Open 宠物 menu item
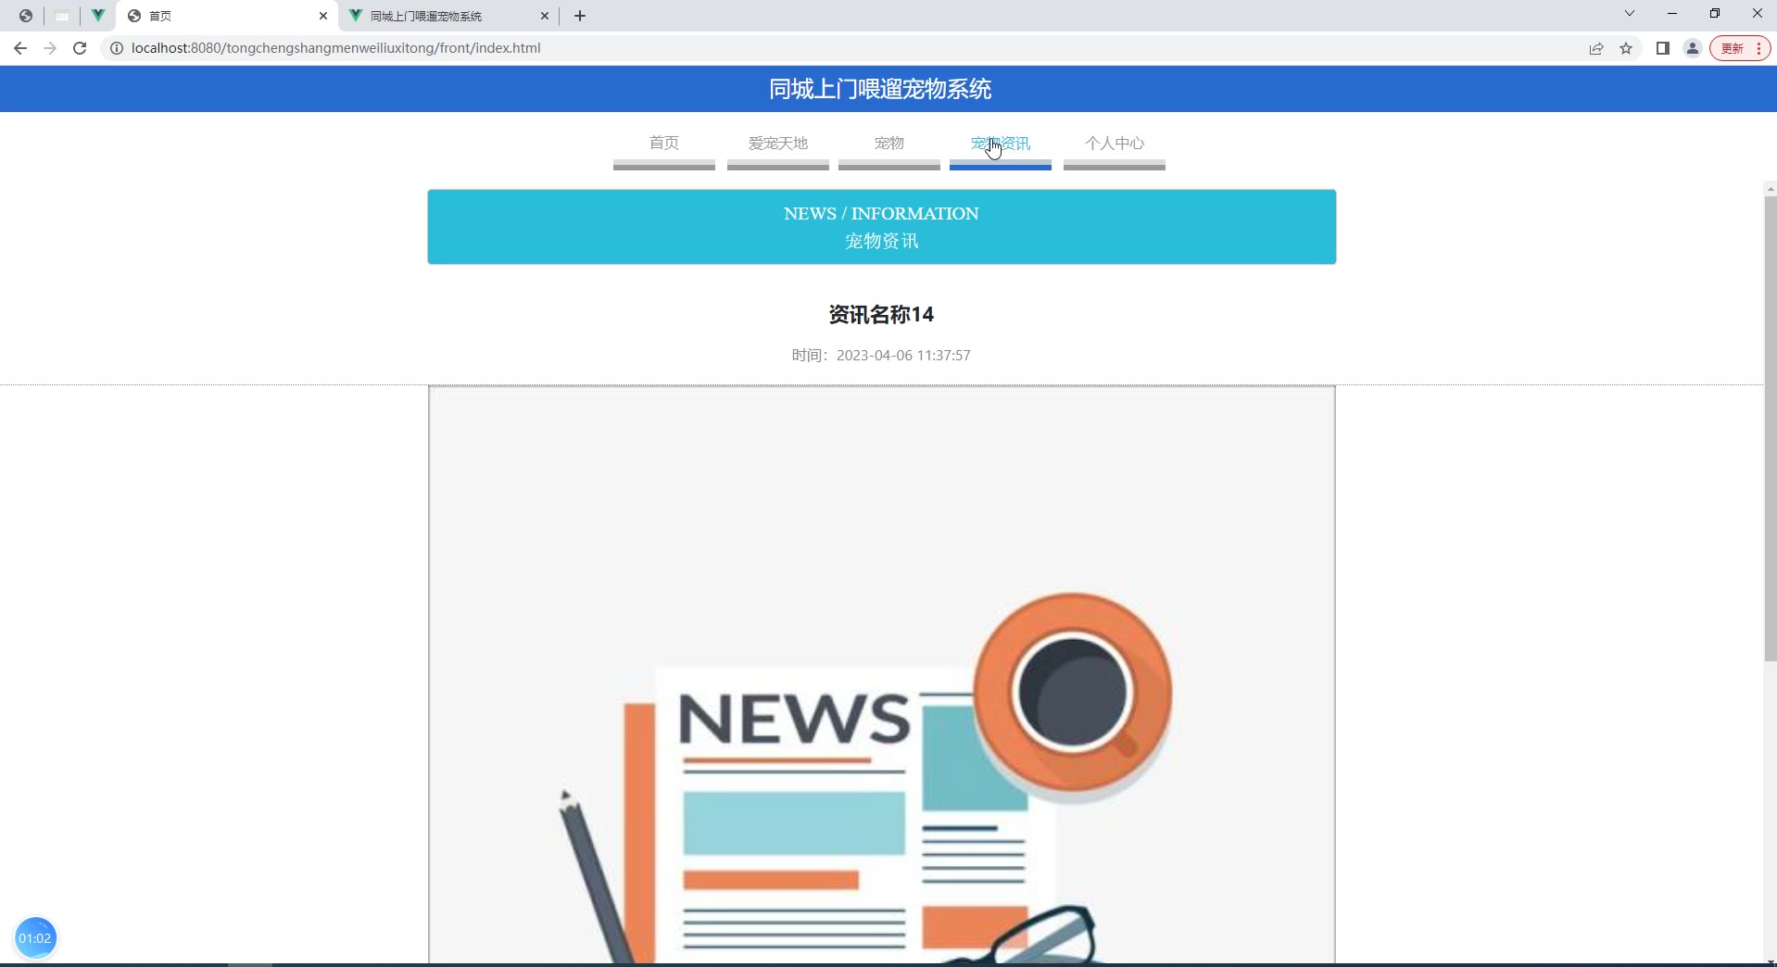The height and width of the screenshot is (967, 1777). [x=889, y=144]
